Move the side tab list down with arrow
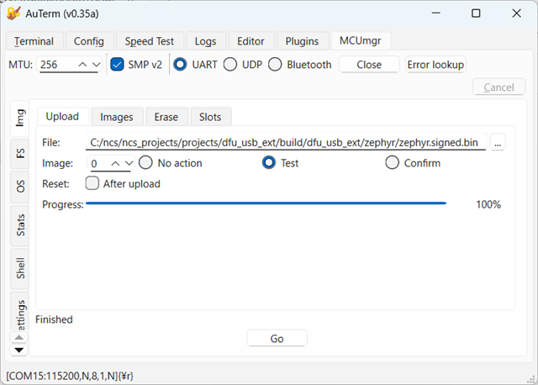The width and height of the screenshot is (538, 385). click(x=18, y=350)
